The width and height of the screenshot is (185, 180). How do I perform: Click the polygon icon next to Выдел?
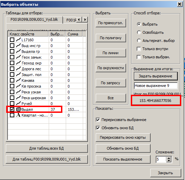click(18, 109)
